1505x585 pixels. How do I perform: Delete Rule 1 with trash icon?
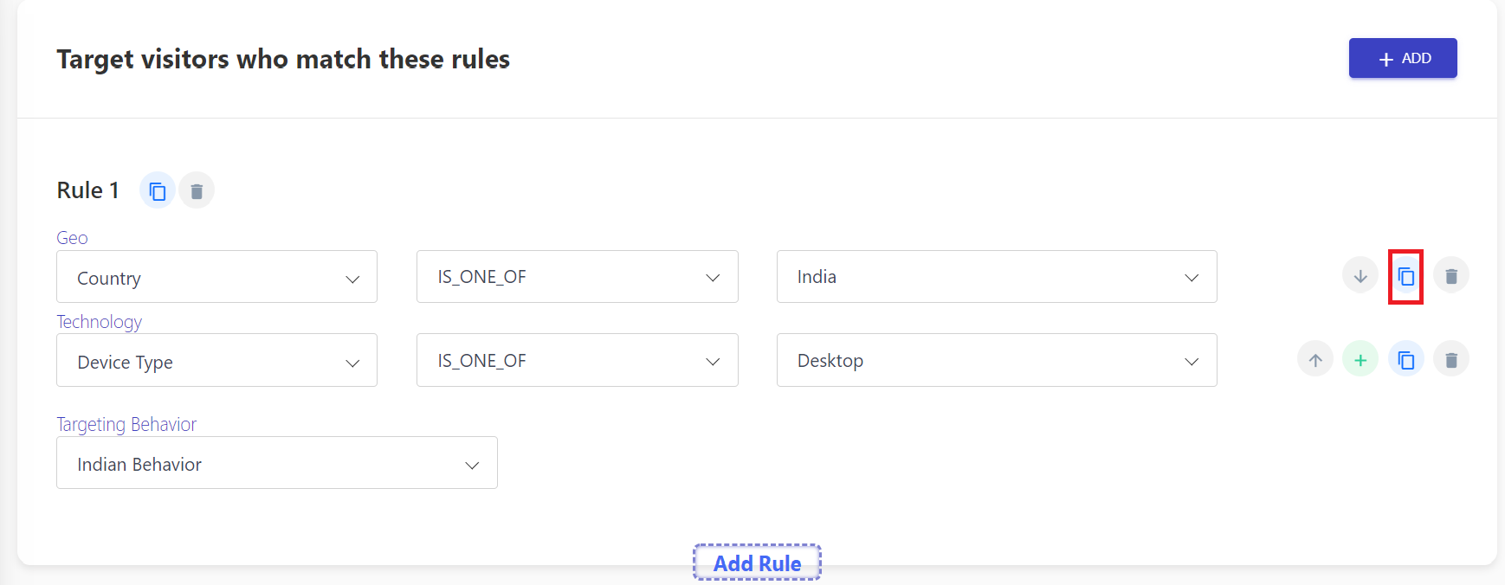[197, 190]
